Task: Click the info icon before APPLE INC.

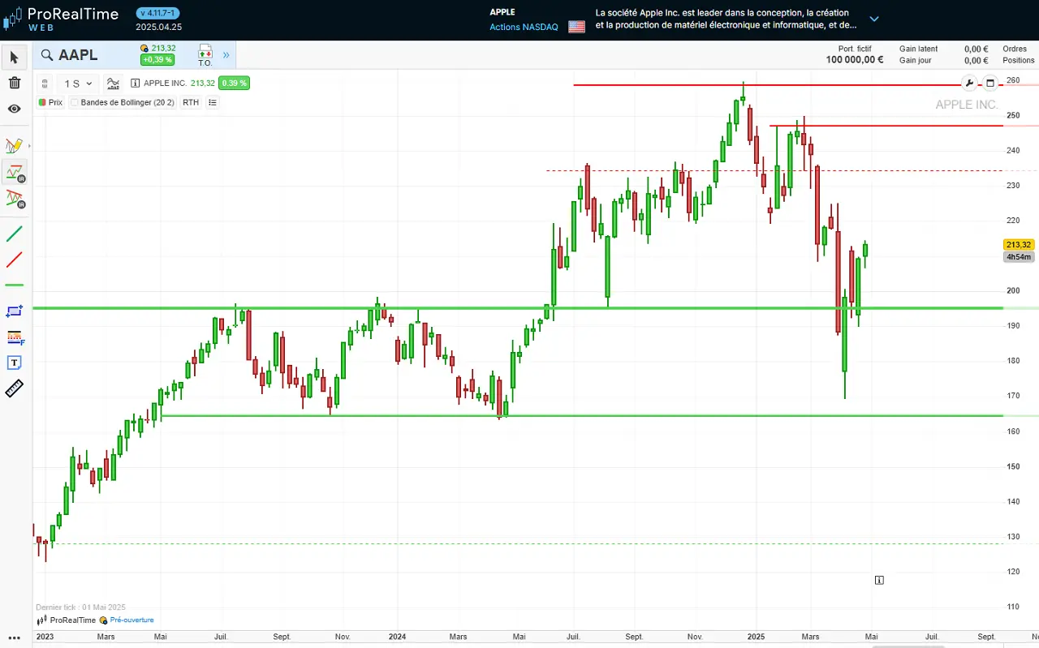Action: coord(135,83)
